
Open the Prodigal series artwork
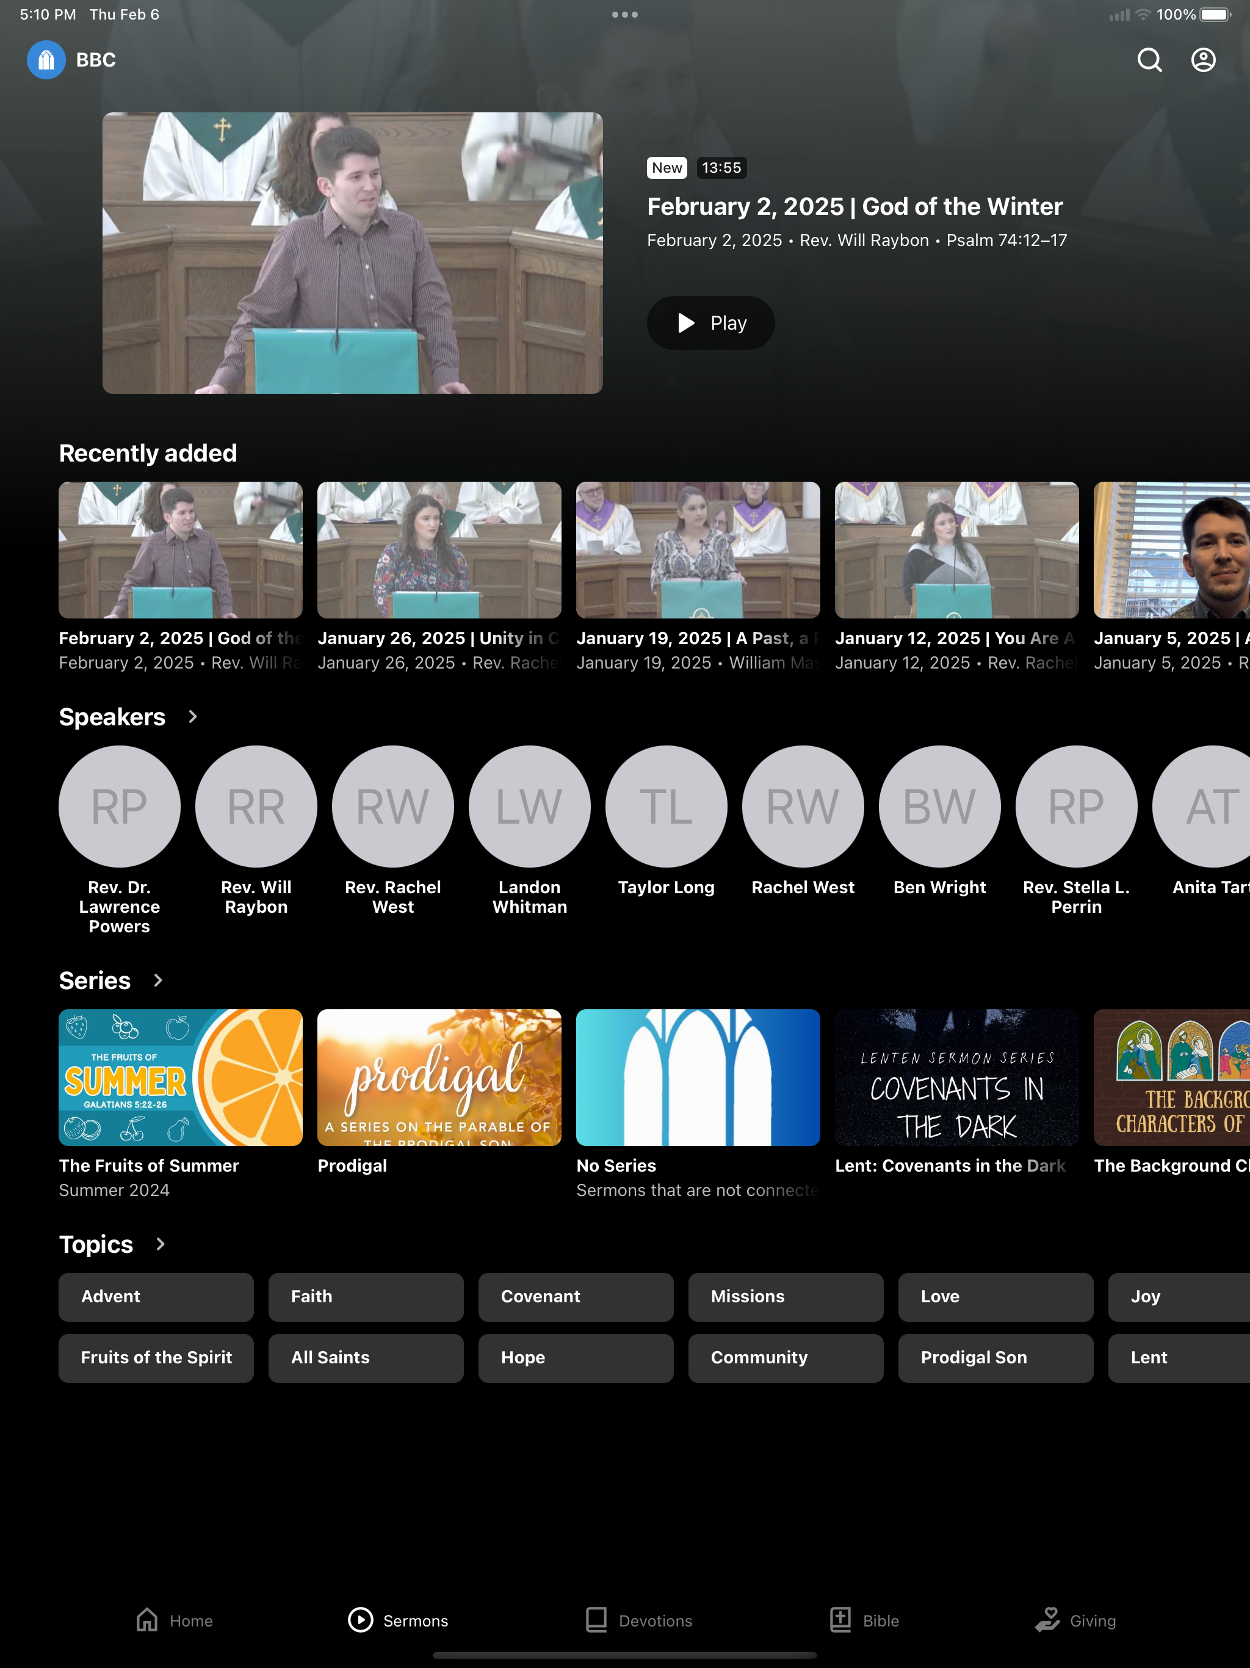[x=439, y=1078]
